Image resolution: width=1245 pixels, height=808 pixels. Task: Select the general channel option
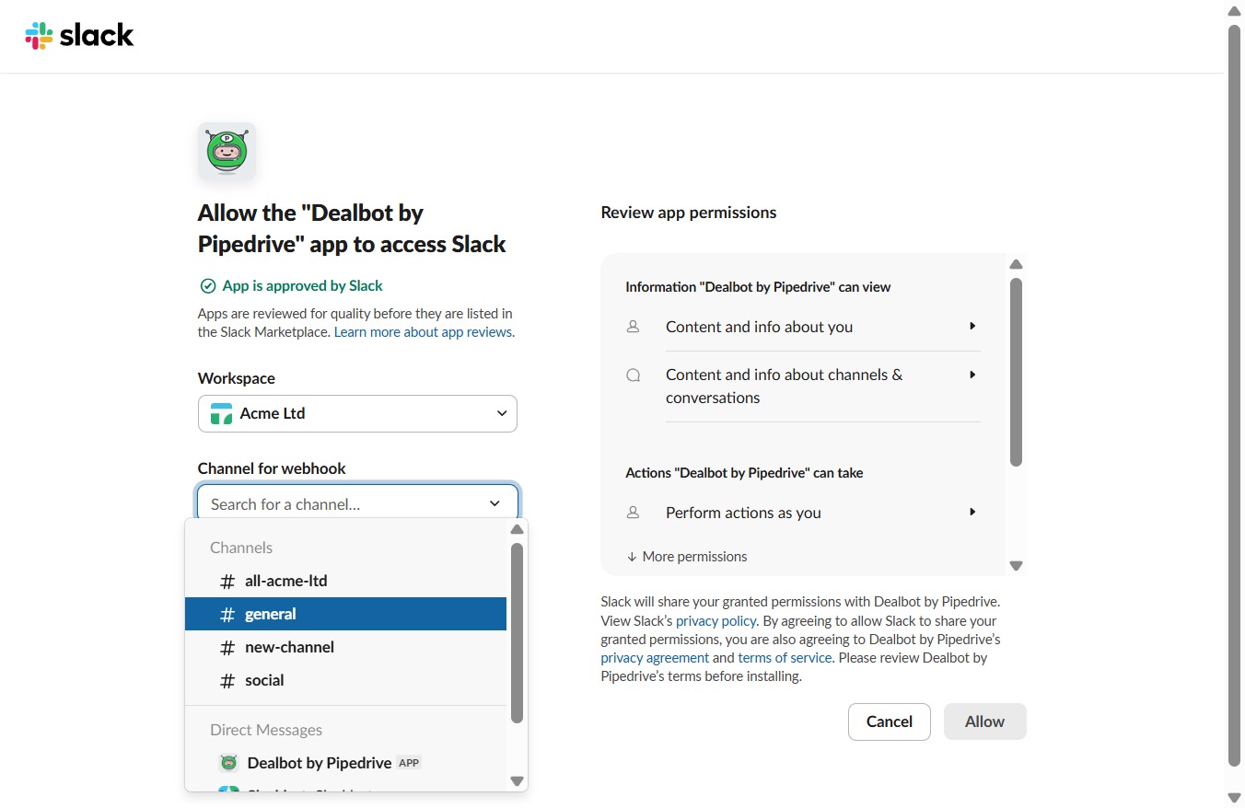(x=345, y=614)
